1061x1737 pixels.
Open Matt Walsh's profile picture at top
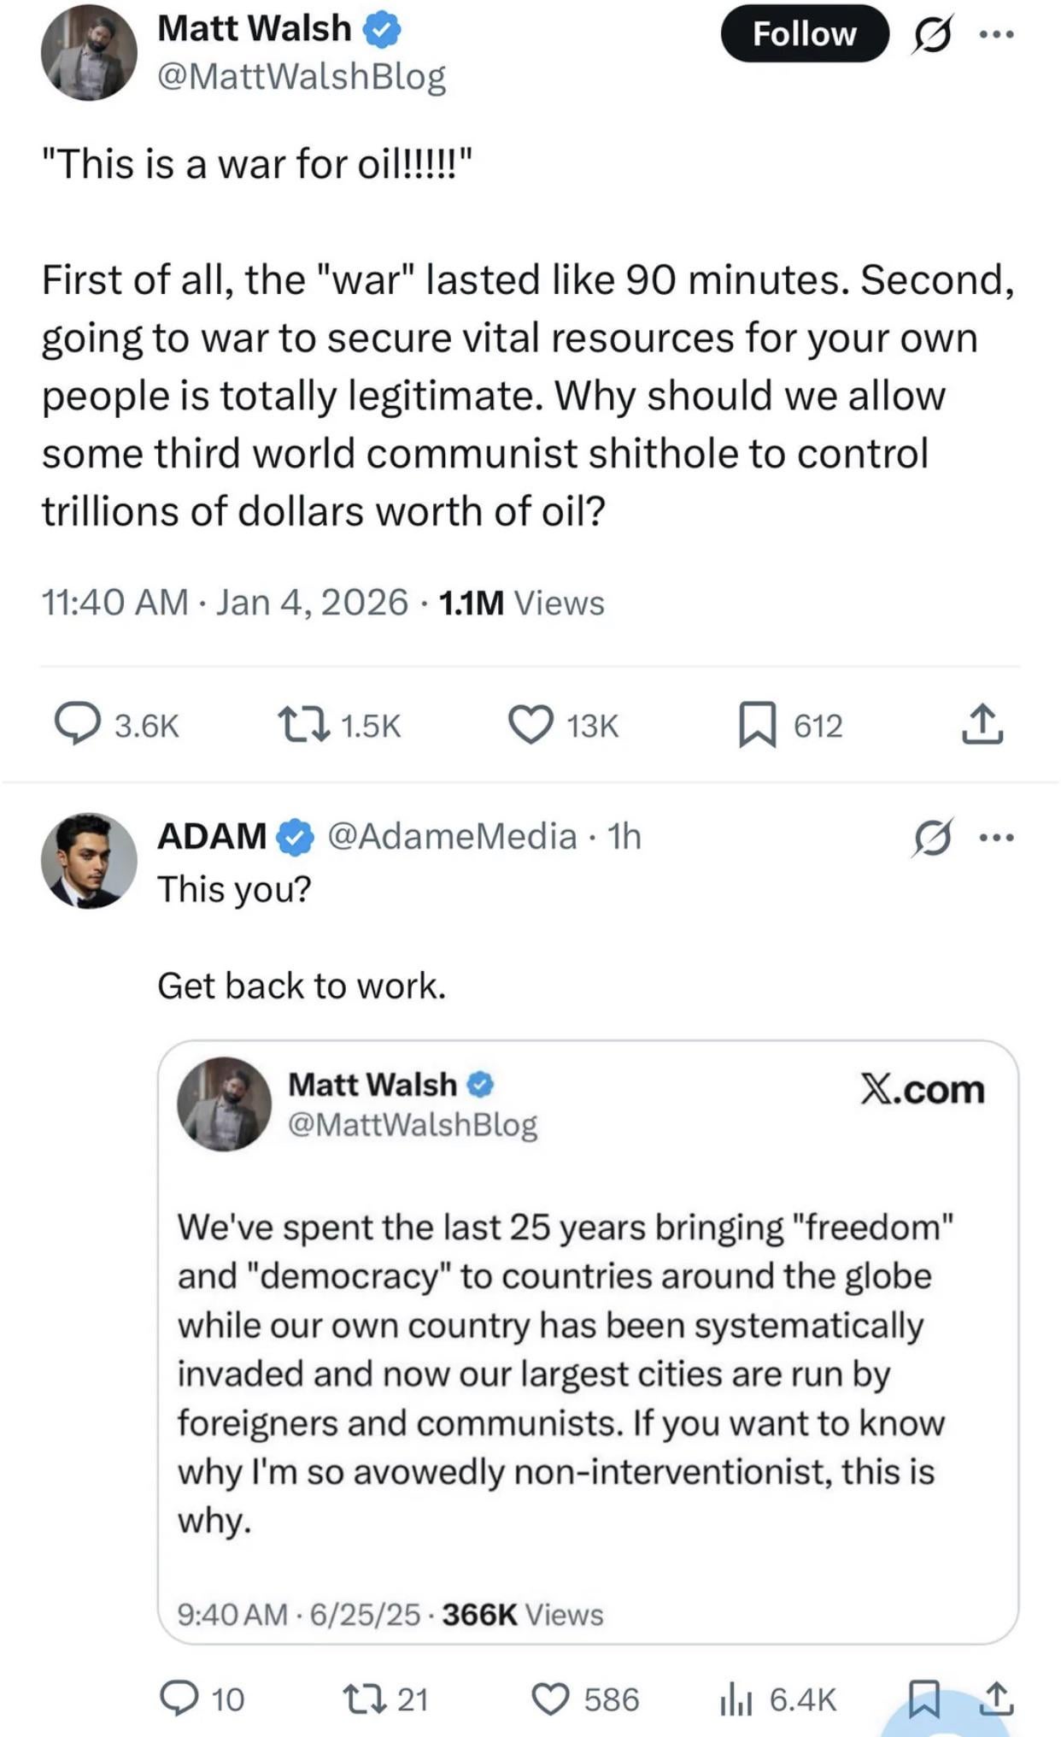(x=89, y=52)
